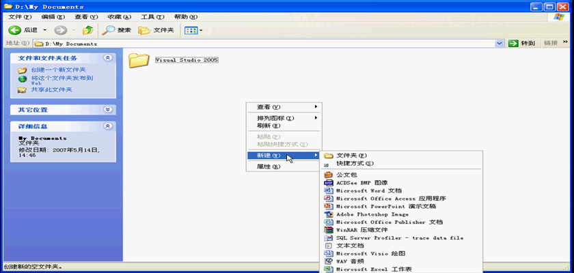Click the Up folder icon
This screenshot has height=273, width=574.
pyautogui.click(x=88, y=30)
